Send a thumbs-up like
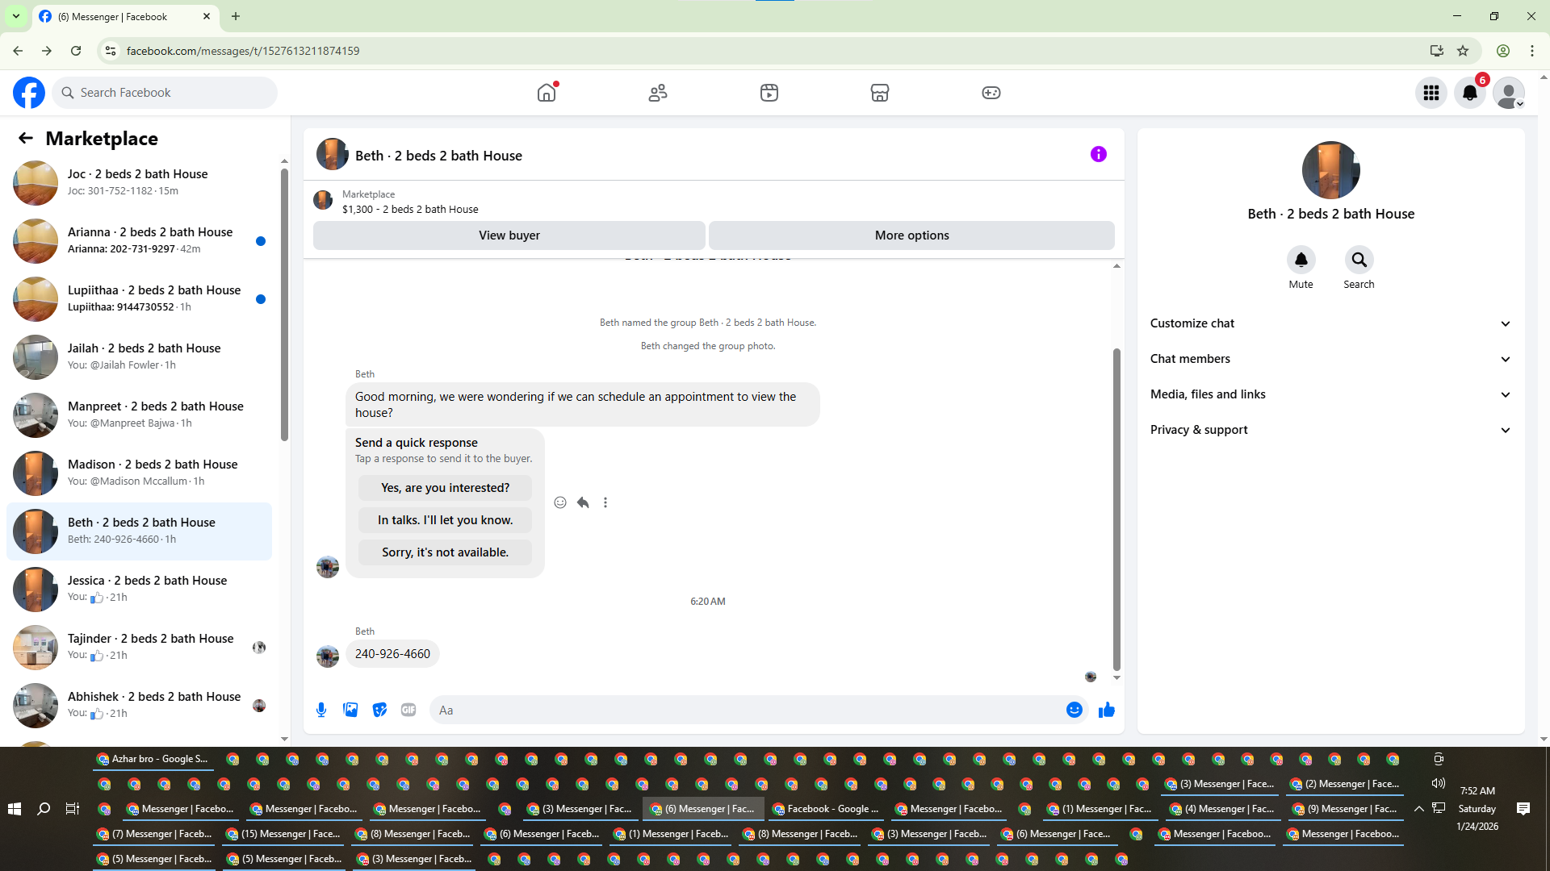 tap(1106, 710)
